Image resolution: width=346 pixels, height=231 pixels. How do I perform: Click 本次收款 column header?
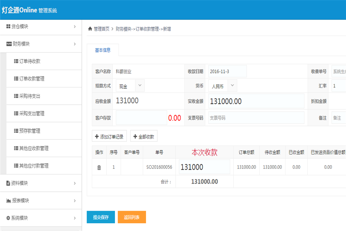click(x=205, y=152)
